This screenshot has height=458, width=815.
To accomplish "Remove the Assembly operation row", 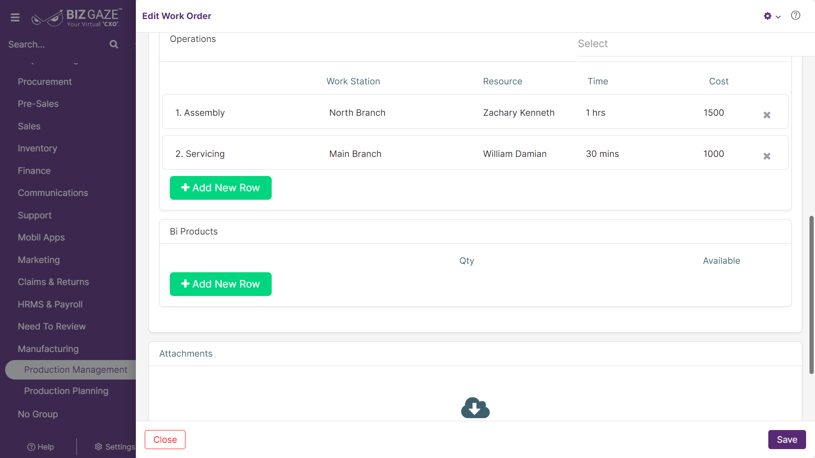I will pyautogui.click(x=767, y=115).
